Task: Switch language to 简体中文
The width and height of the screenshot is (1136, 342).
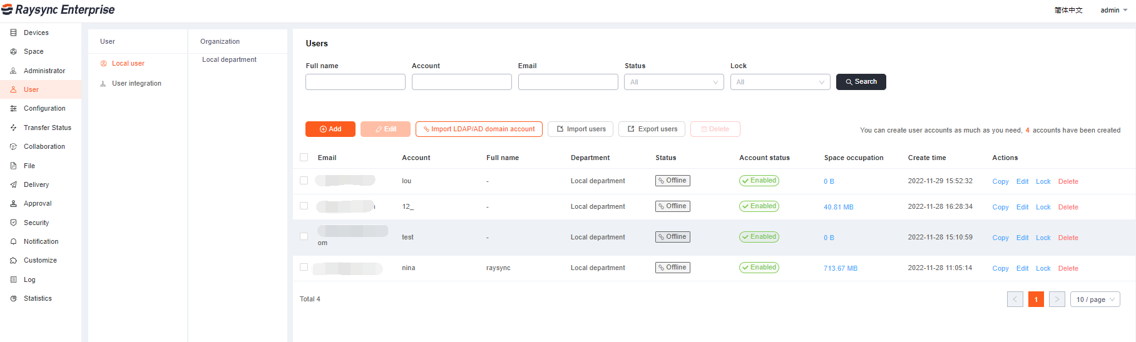Action: pyautogui.click(x=1068, y=10)
